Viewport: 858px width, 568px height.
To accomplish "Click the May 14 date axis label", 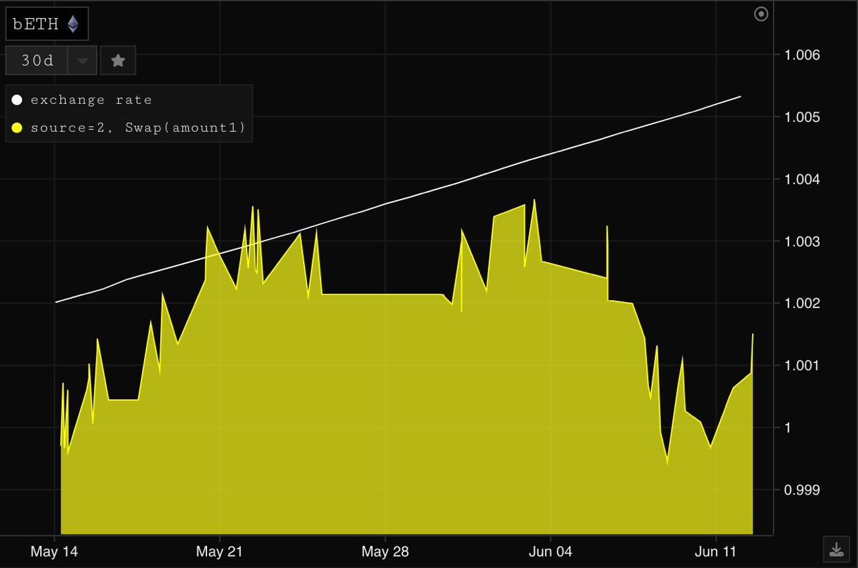I will [54, 552].
